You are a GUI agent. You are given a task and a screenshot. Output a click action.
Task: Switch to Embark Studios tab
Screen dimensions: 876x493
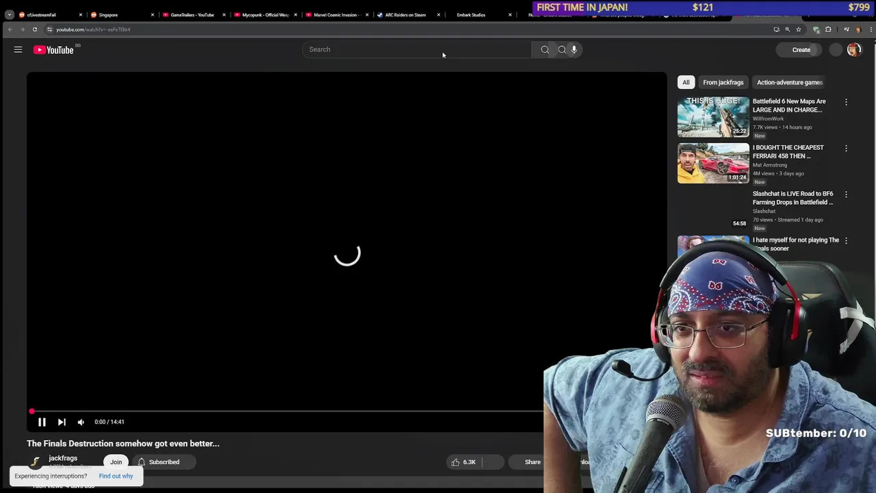coord(475,14)
